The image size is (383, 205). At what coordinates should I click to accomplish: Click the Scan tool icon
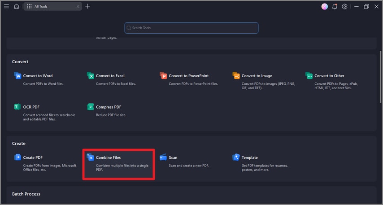click(x=163, y=157)
